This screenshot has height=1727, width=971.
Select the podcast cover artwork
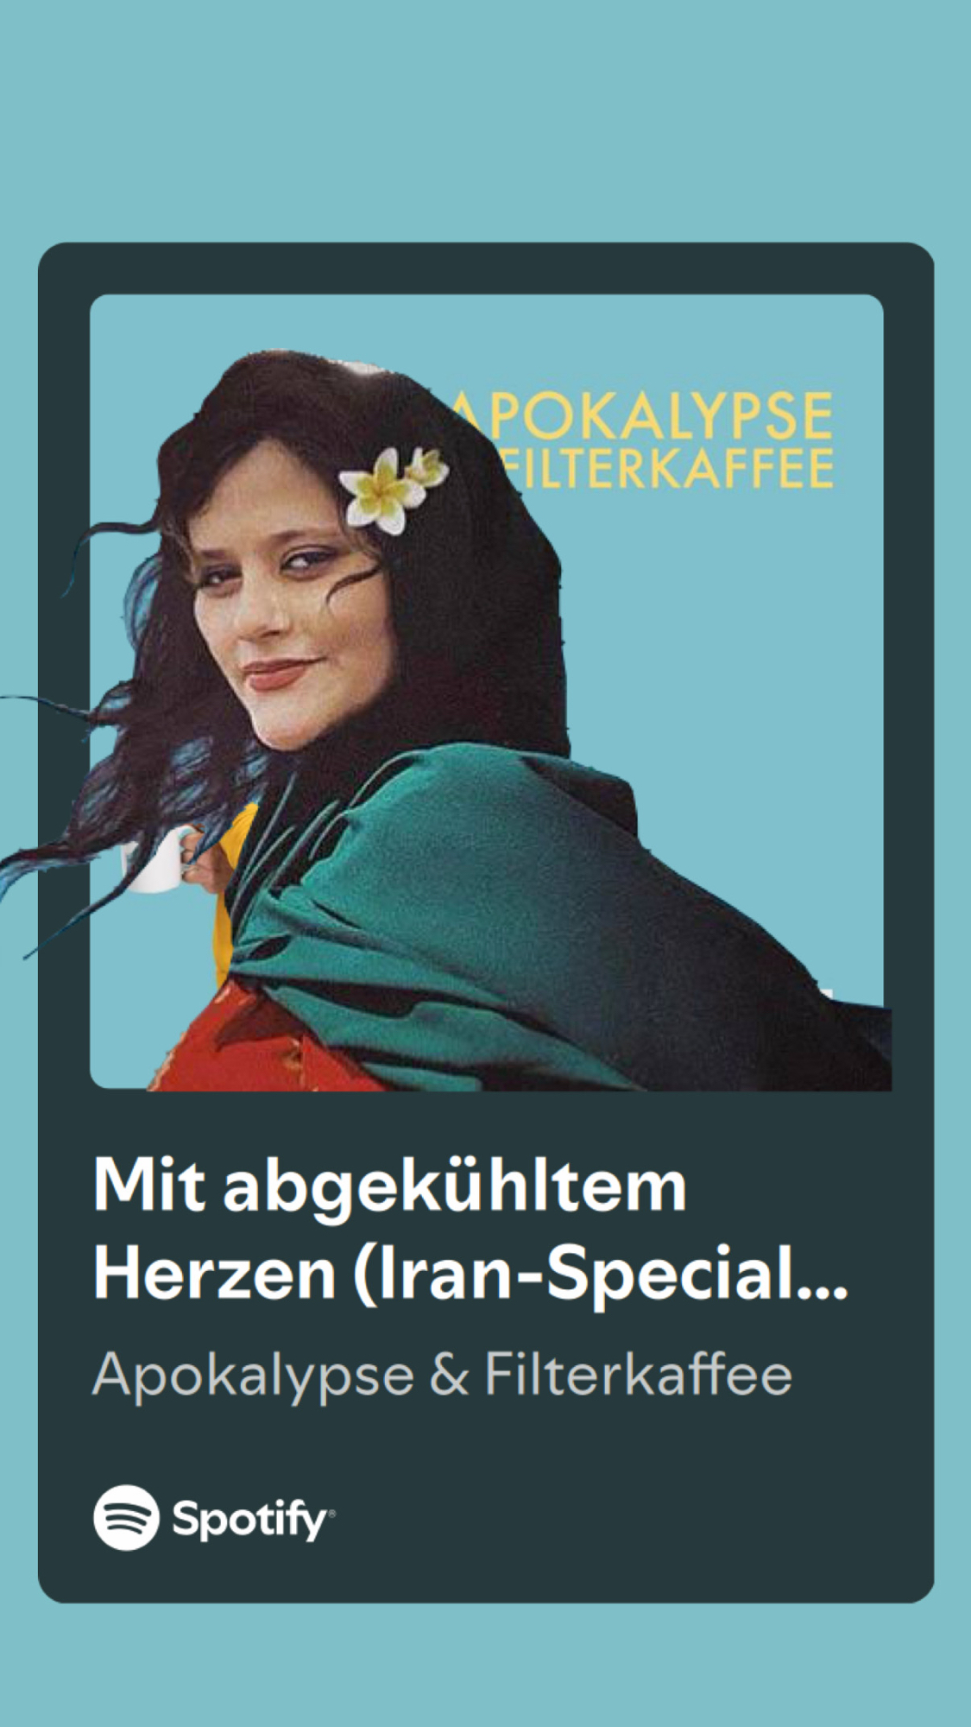click(x=486, y=692)
